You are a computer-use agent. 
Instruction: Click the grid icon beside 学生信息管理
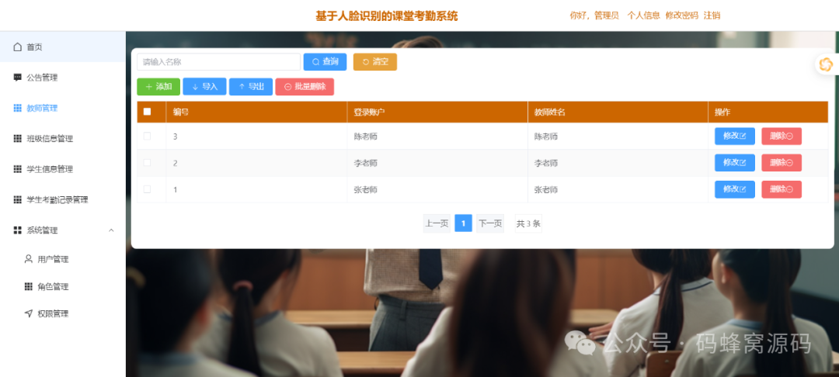coord(18,169)
